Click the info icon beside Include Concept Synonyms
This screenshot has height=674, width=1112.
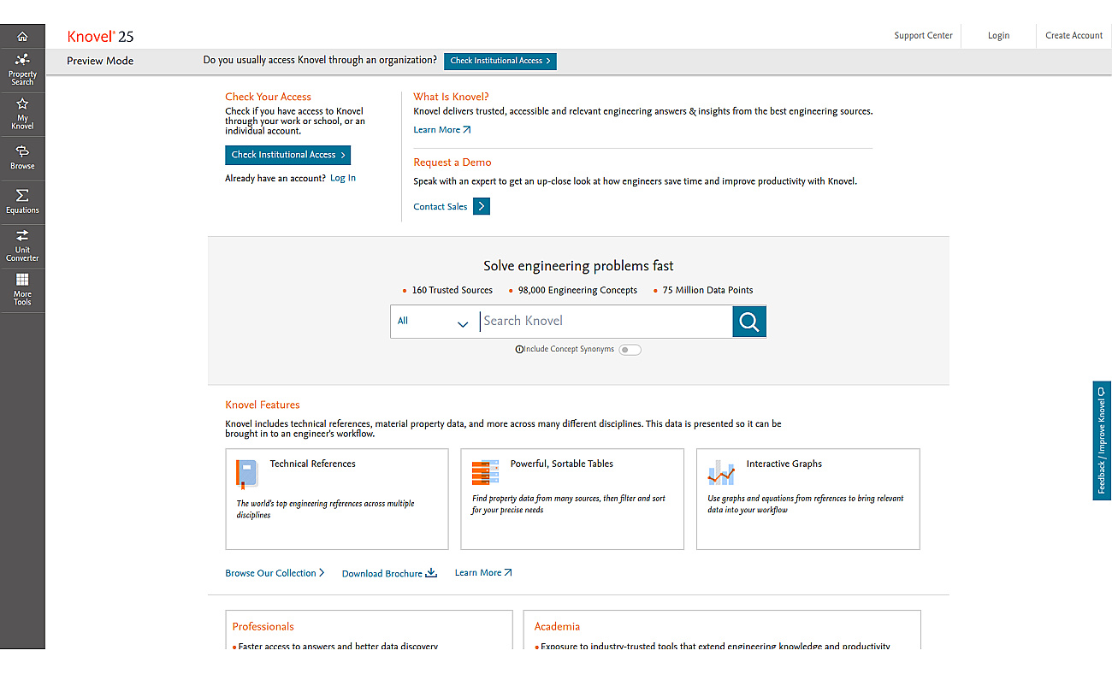[519, 349]
